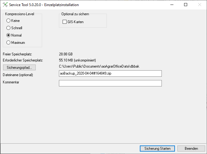The width and height of the screenshot is (207, 154).
Task: Click the Kommentar label
Action: click(11, 82)
